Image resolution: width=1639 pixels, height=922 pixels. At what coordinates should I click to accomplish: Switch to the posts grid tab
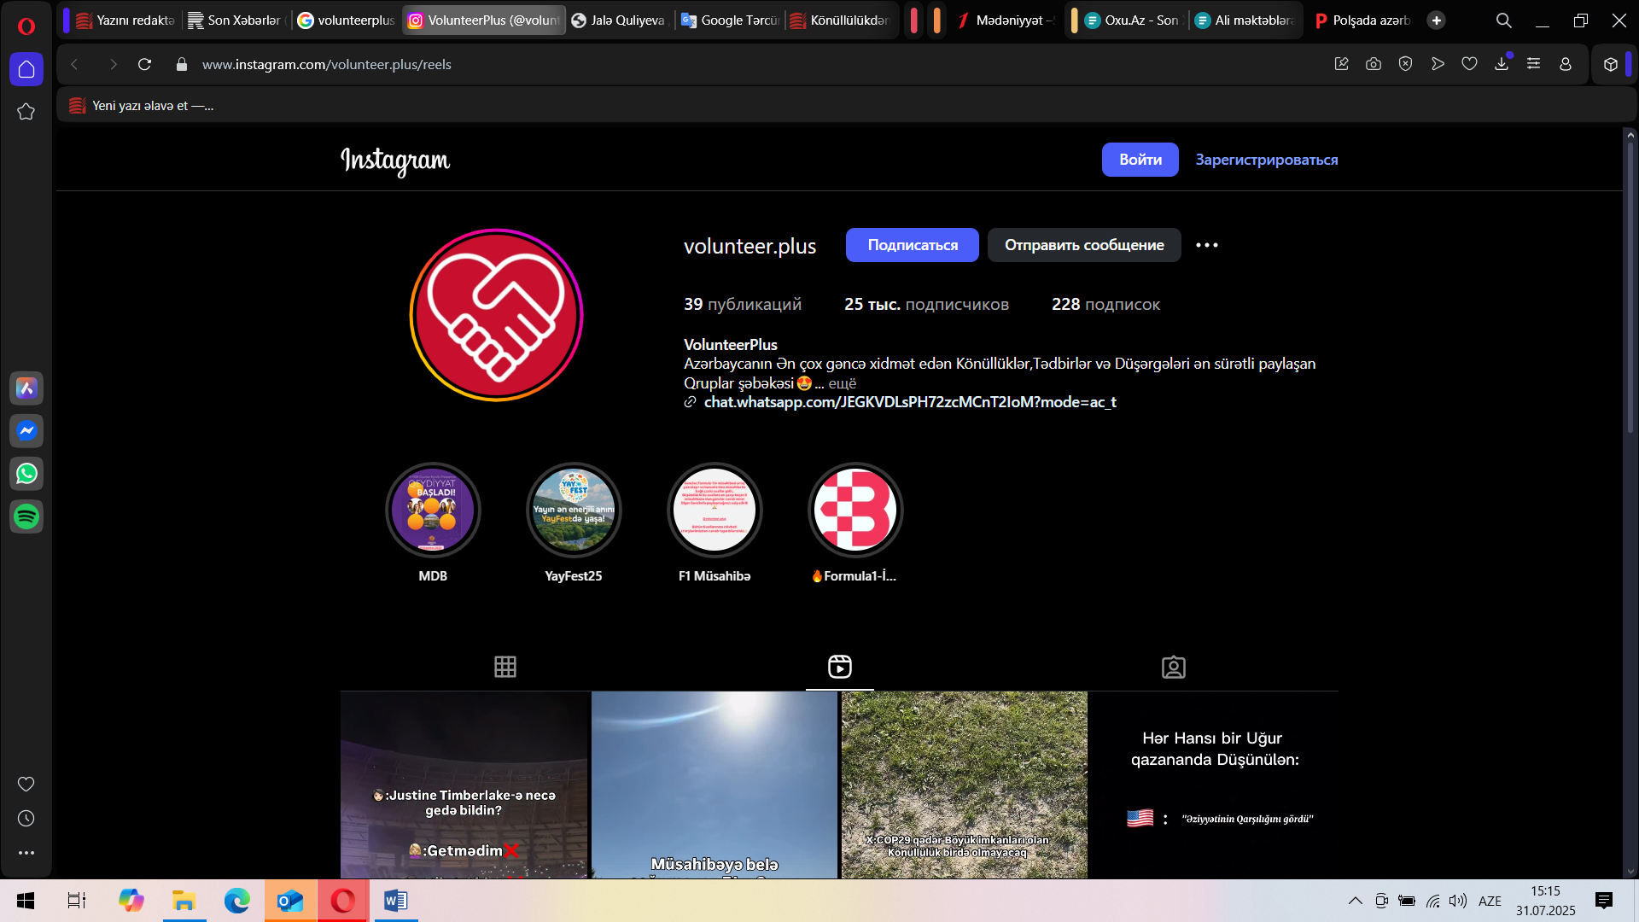[505, 667]
